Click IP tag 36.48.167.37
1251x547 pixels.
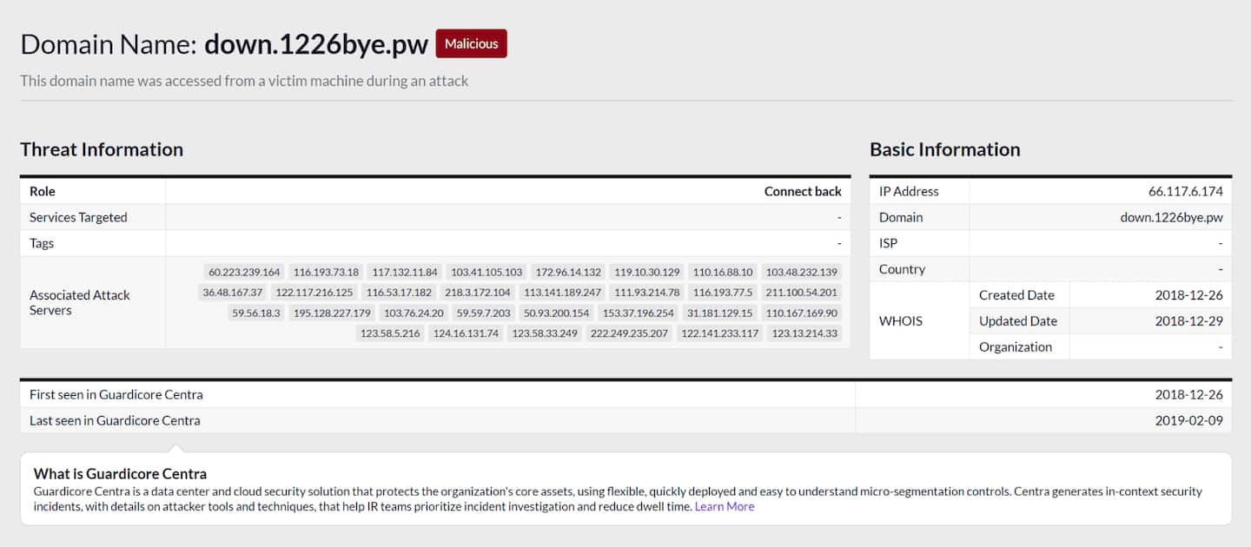(x=233, y=293)
